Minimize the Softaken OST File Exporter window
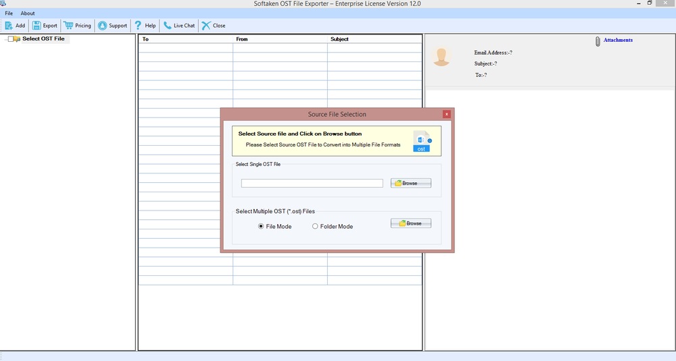This screenshot has height=361, width=676. click(x=639, y=3)
